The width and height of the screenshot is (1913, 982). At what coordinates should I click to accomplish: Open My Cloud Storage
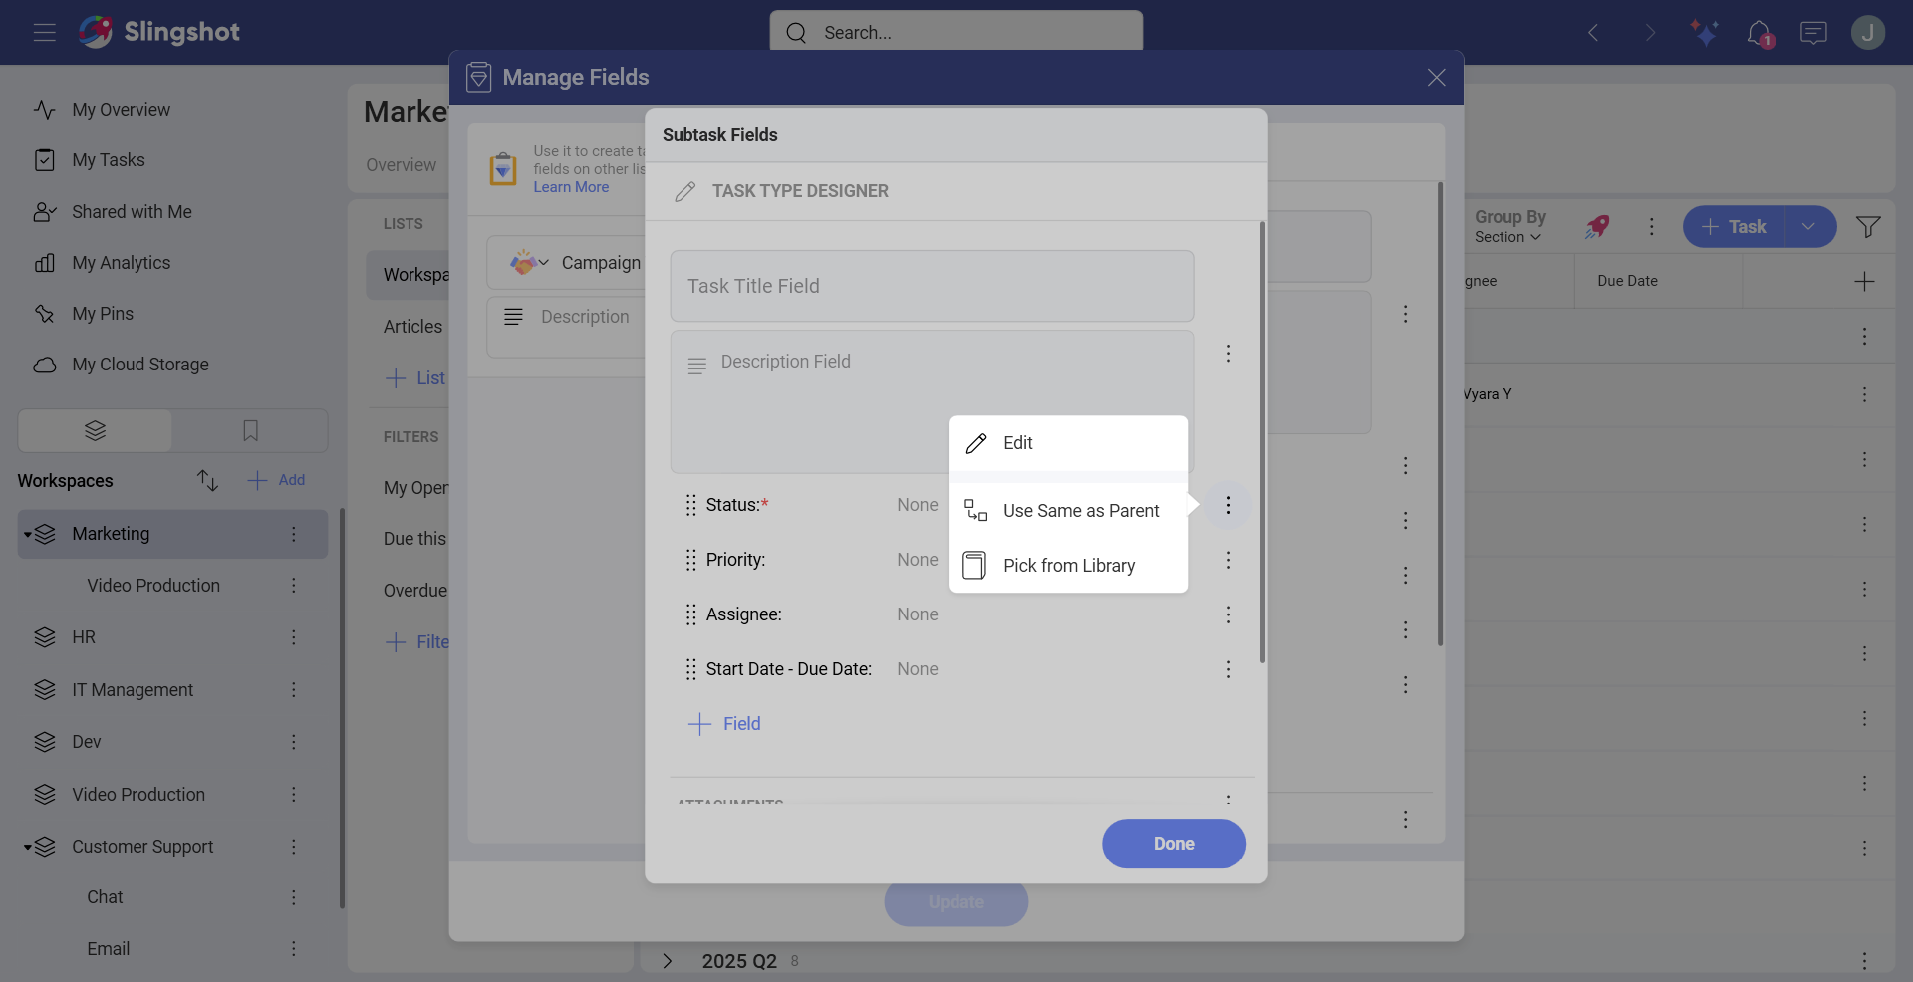coord(139,365)
